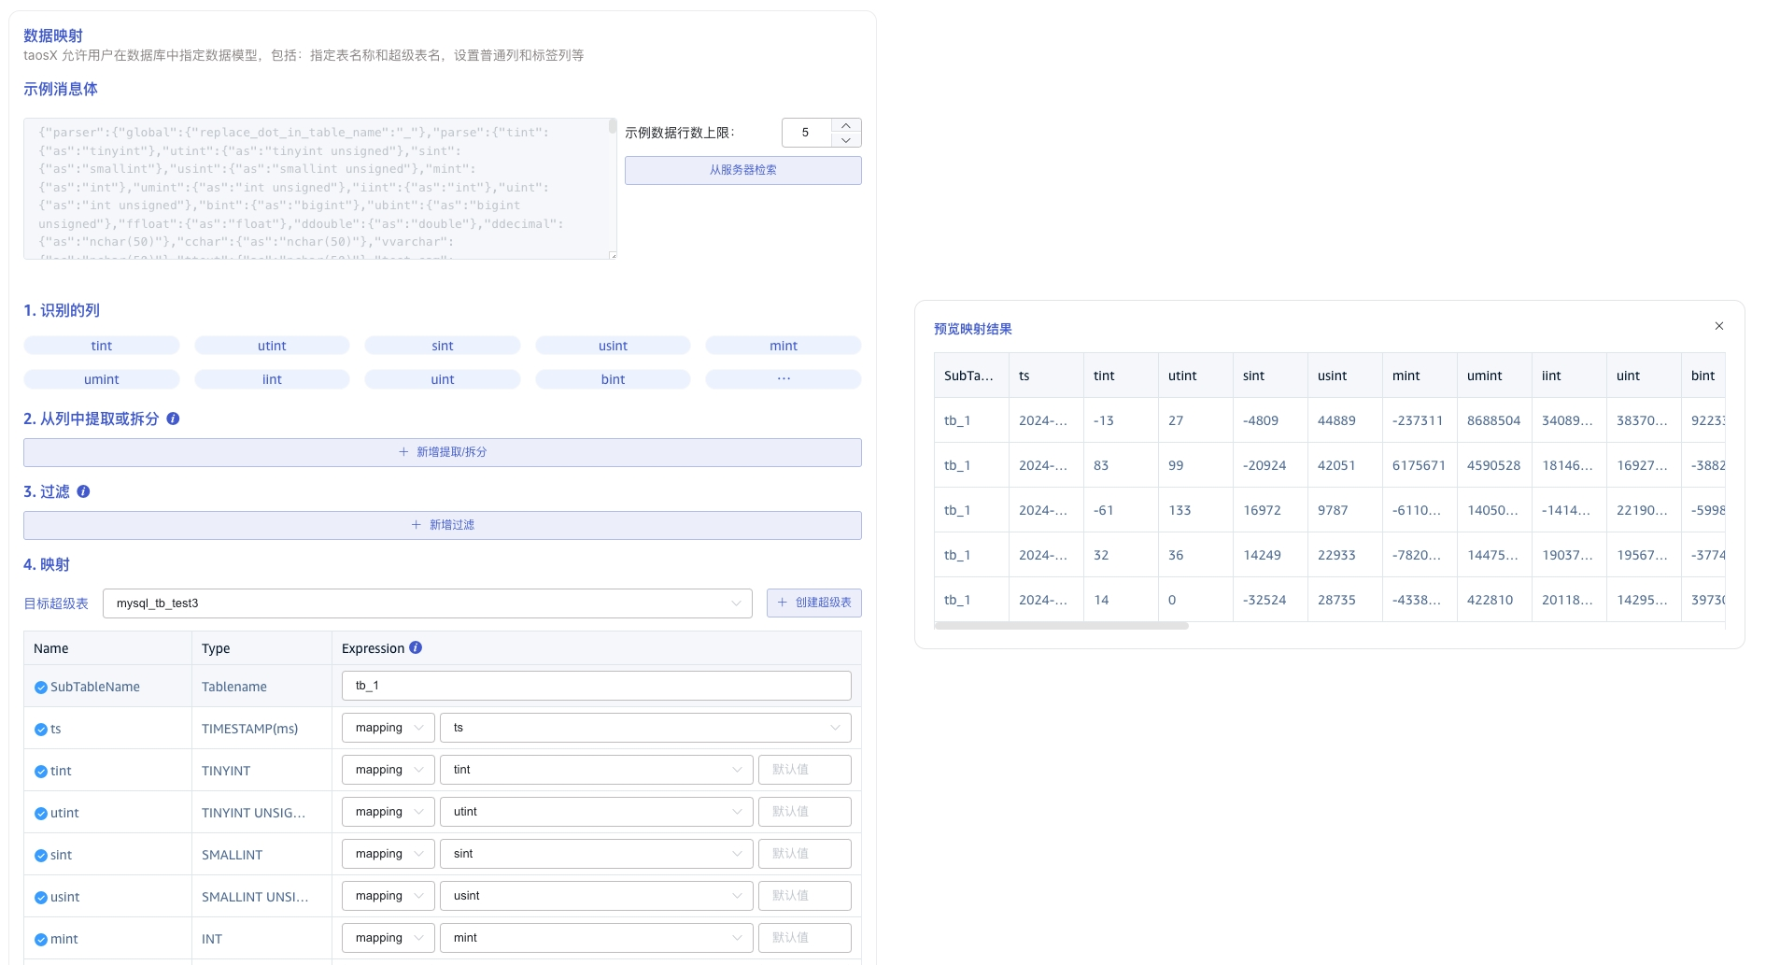The width and height of the screenshot is (1766, 965).
Task: Click the 新增过滤 add filter button
Action: [442, 525]
